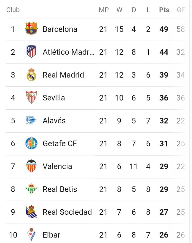Click the Club column header
This screenshot has width=192, height=243.
point(13,10)
